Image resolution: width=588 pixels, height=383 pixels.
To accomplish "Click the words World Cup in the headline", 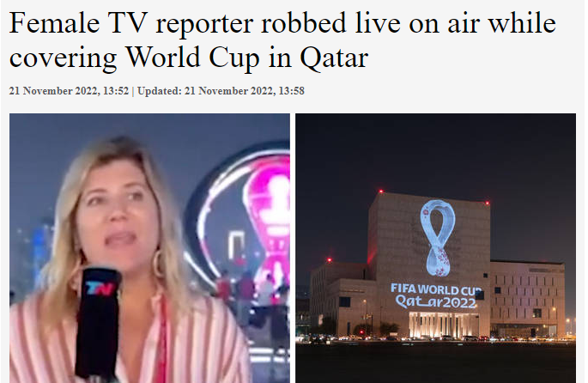I will 193,58.
